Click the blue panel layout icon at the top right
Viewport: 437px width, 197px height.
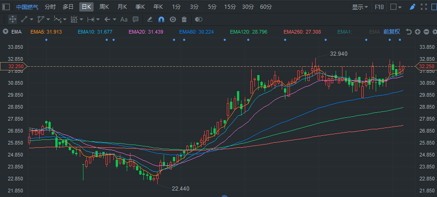(x=434, y=7)
